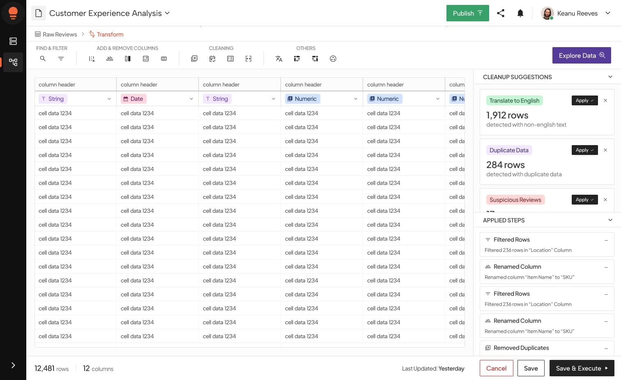Remove the second Renamed Column step
The image size is (621, 380).
606,321
